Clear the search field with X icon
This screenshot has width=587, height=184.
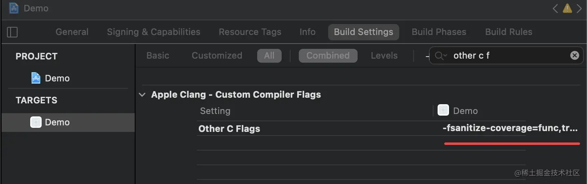tap(574, 55)
